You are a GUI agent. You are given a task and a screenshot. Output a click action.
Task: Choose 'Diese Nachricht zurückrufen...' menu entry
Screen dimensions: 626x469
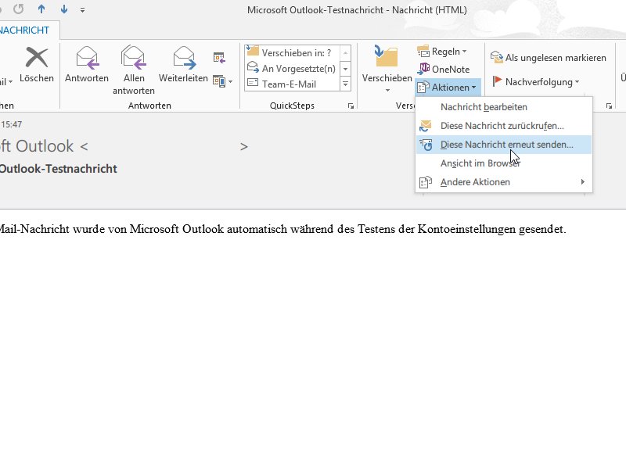504,126
